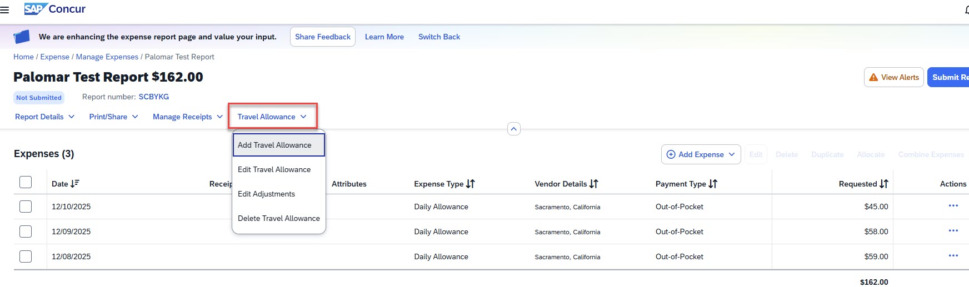
Task: Select the 12/08/2025 expense checkbox
Action: click(26, 256)
